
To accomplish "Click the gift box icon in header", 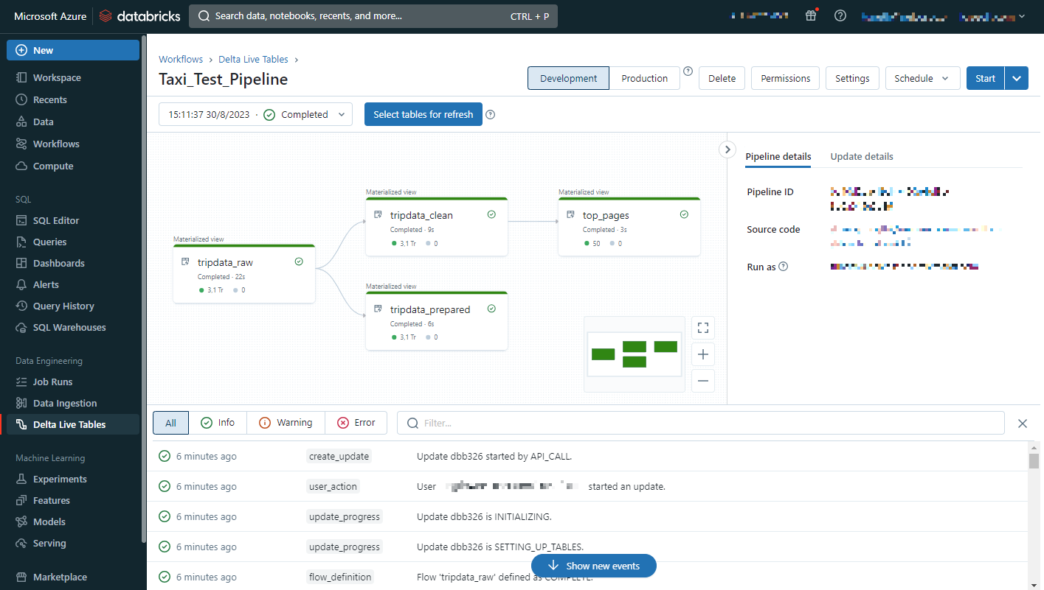I will (x=811, y=15).
